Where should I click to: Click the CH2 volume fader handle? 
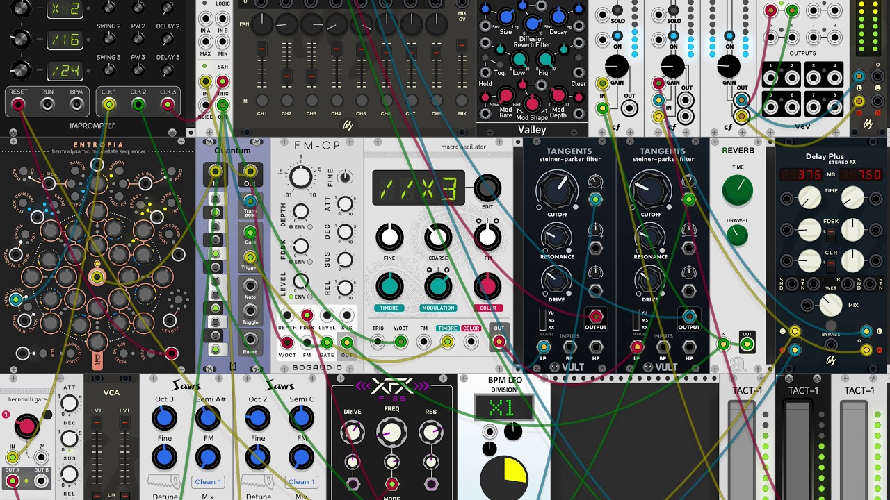286,76
